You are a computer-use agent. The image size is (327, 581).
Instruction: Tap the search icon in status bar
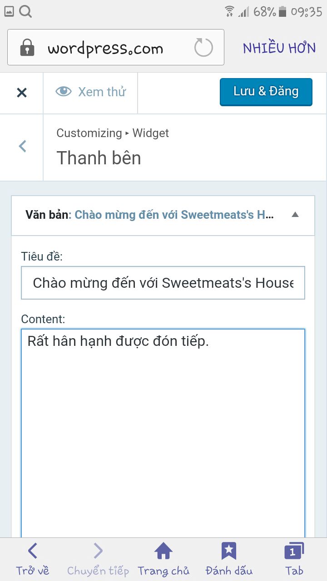pos(25,11)
